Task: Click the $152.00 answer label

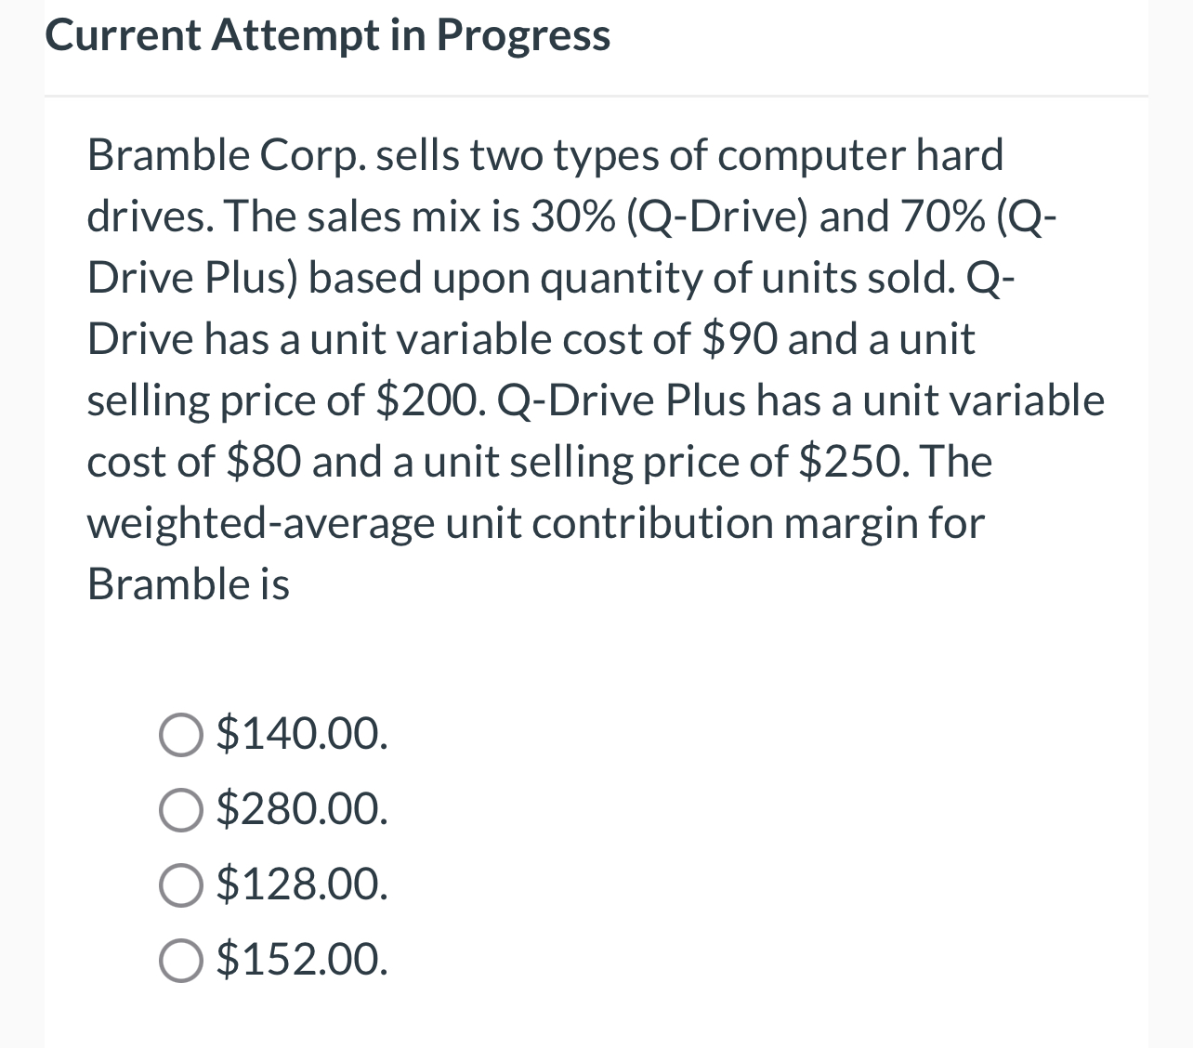Action: (x=302, y=960)
